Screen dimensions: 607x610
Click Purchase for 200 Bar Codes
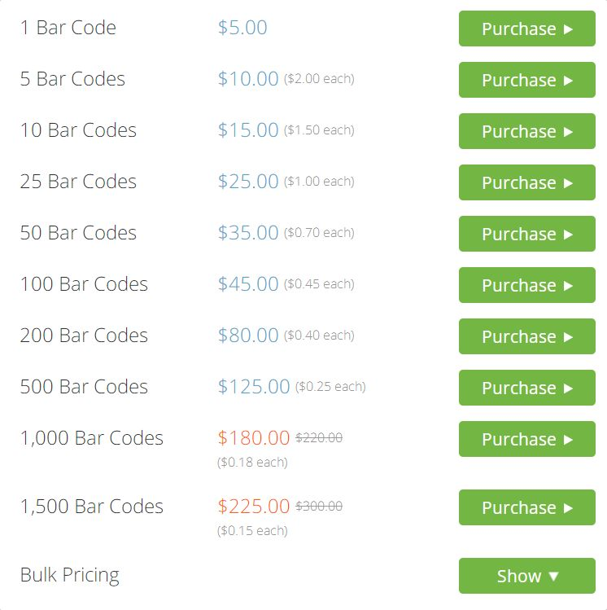coord(526,336)
